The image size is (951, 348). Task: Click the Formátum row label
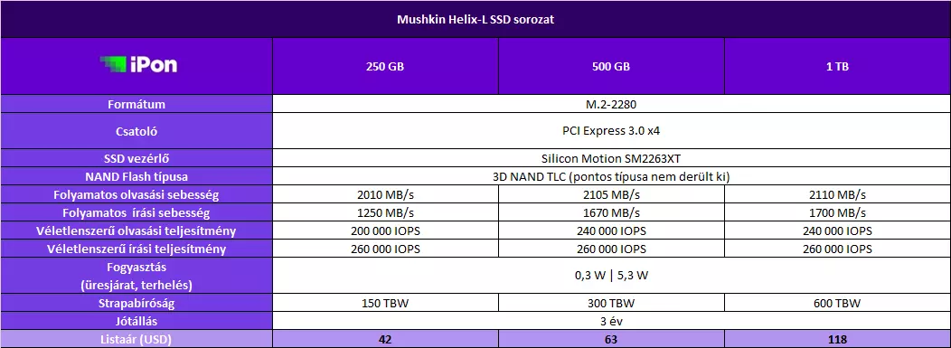(x=137, y=104)
